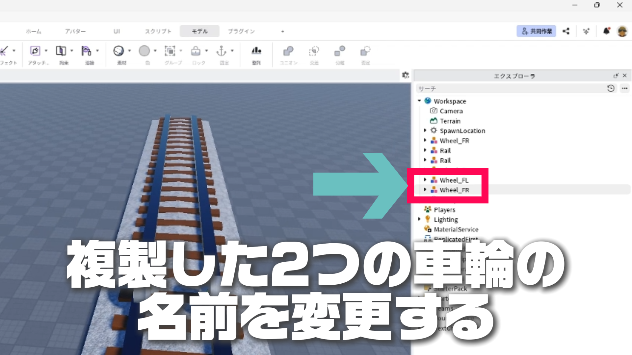632x355 pixels.
Task: Click the Group (グループ) icon
Action: click(x=170, y=51)
